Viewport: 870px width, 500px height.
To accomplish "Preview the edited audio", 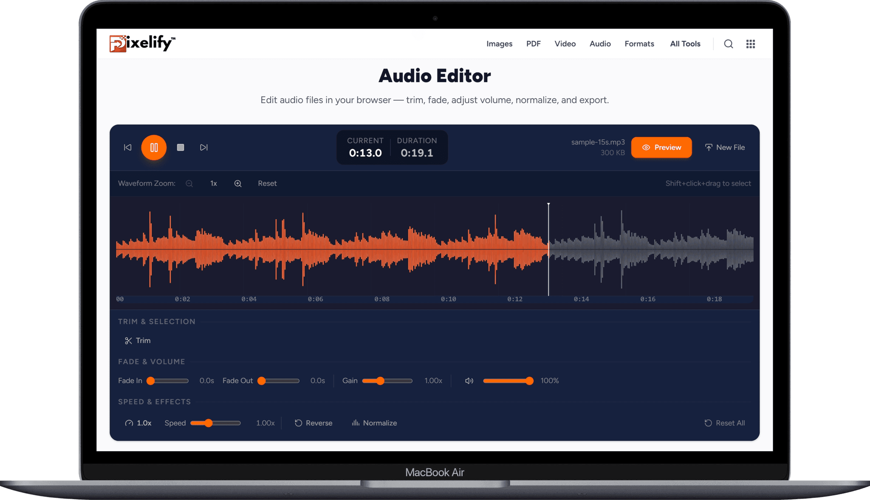I will click(661, 147).
